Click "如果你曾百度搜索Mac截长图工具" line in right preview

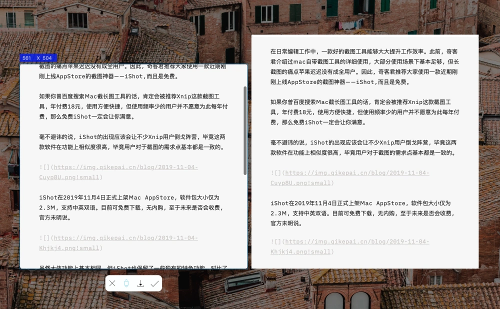coord(360,102)
